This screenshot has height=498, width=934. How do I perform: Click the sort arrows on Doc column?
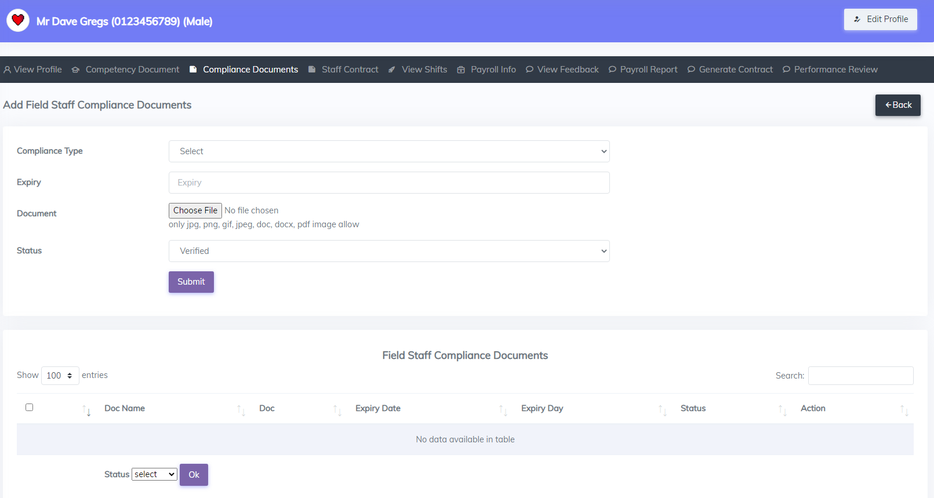tap(337, 410)
